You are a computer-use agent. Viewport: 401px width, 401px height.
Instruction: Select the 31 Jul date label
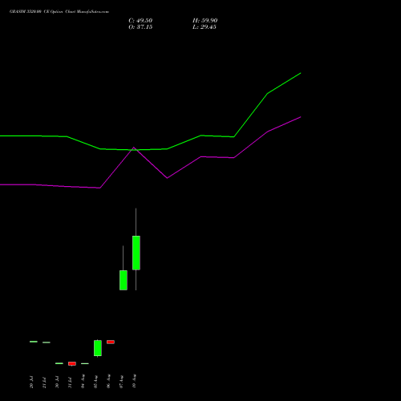pyautogui.click(x=70, y=383)
